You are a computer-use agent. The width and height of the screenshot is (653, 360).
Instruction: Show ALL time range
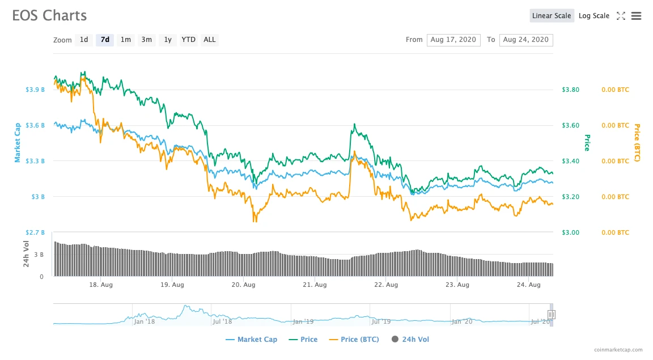210,40
